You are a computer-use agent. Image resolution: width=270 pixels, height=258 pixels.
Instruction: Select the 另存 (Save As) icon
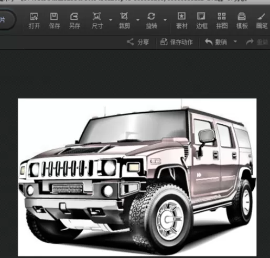(x=74, y=20)
